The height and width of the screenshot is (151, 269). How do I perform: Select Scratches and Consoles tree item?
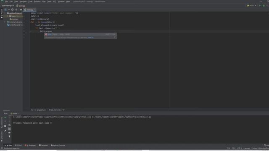15,25
